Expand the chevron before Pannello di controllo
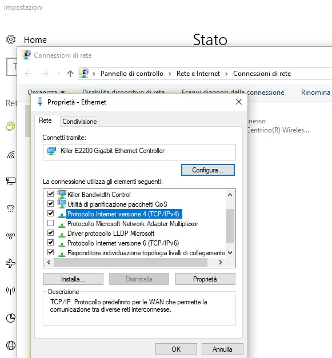332x358 pixels. point(94,74)
